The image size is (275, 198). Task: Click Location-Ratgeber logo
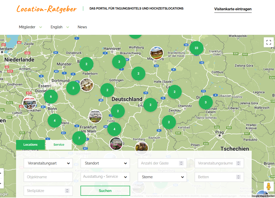tap(46, 9)
